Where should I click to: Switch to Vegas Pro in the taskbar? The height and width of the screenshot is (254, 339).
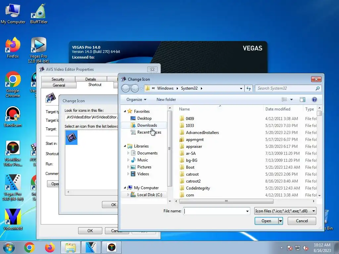click(x=91, y=247)
